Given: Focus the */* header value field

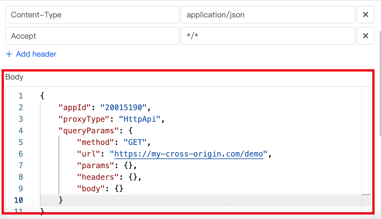Looking at the screenshot, I should coord(268,36).
